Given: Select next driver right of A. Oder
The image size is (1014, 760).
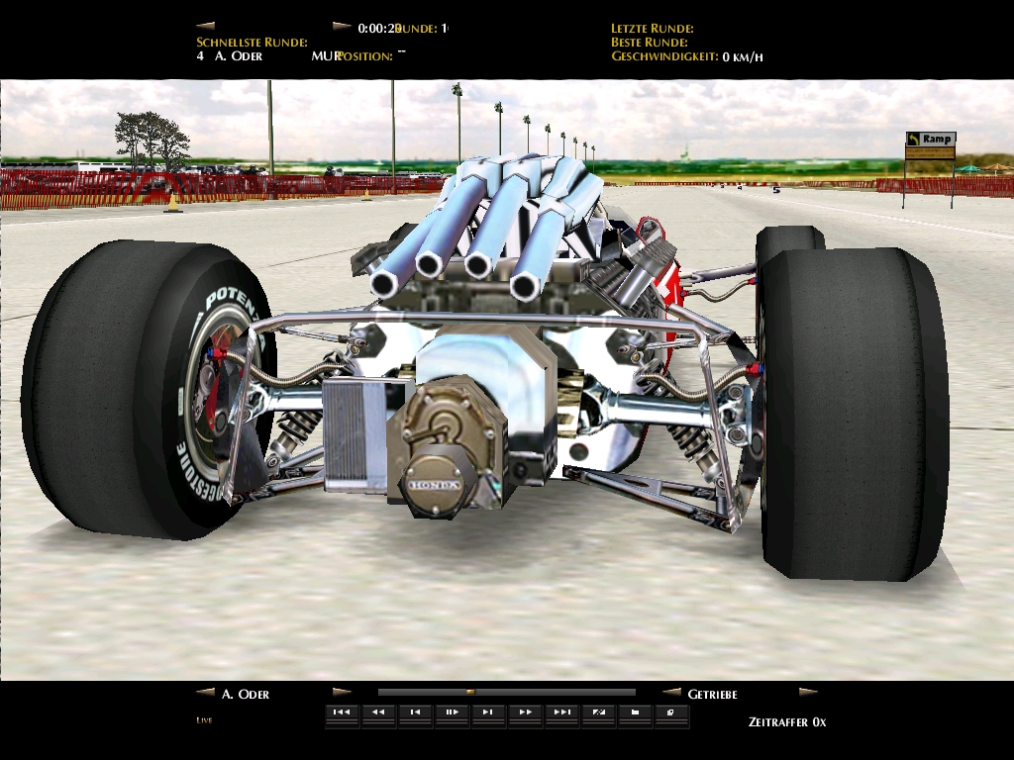Looking at the screenshot, I should tap(342, 693).
